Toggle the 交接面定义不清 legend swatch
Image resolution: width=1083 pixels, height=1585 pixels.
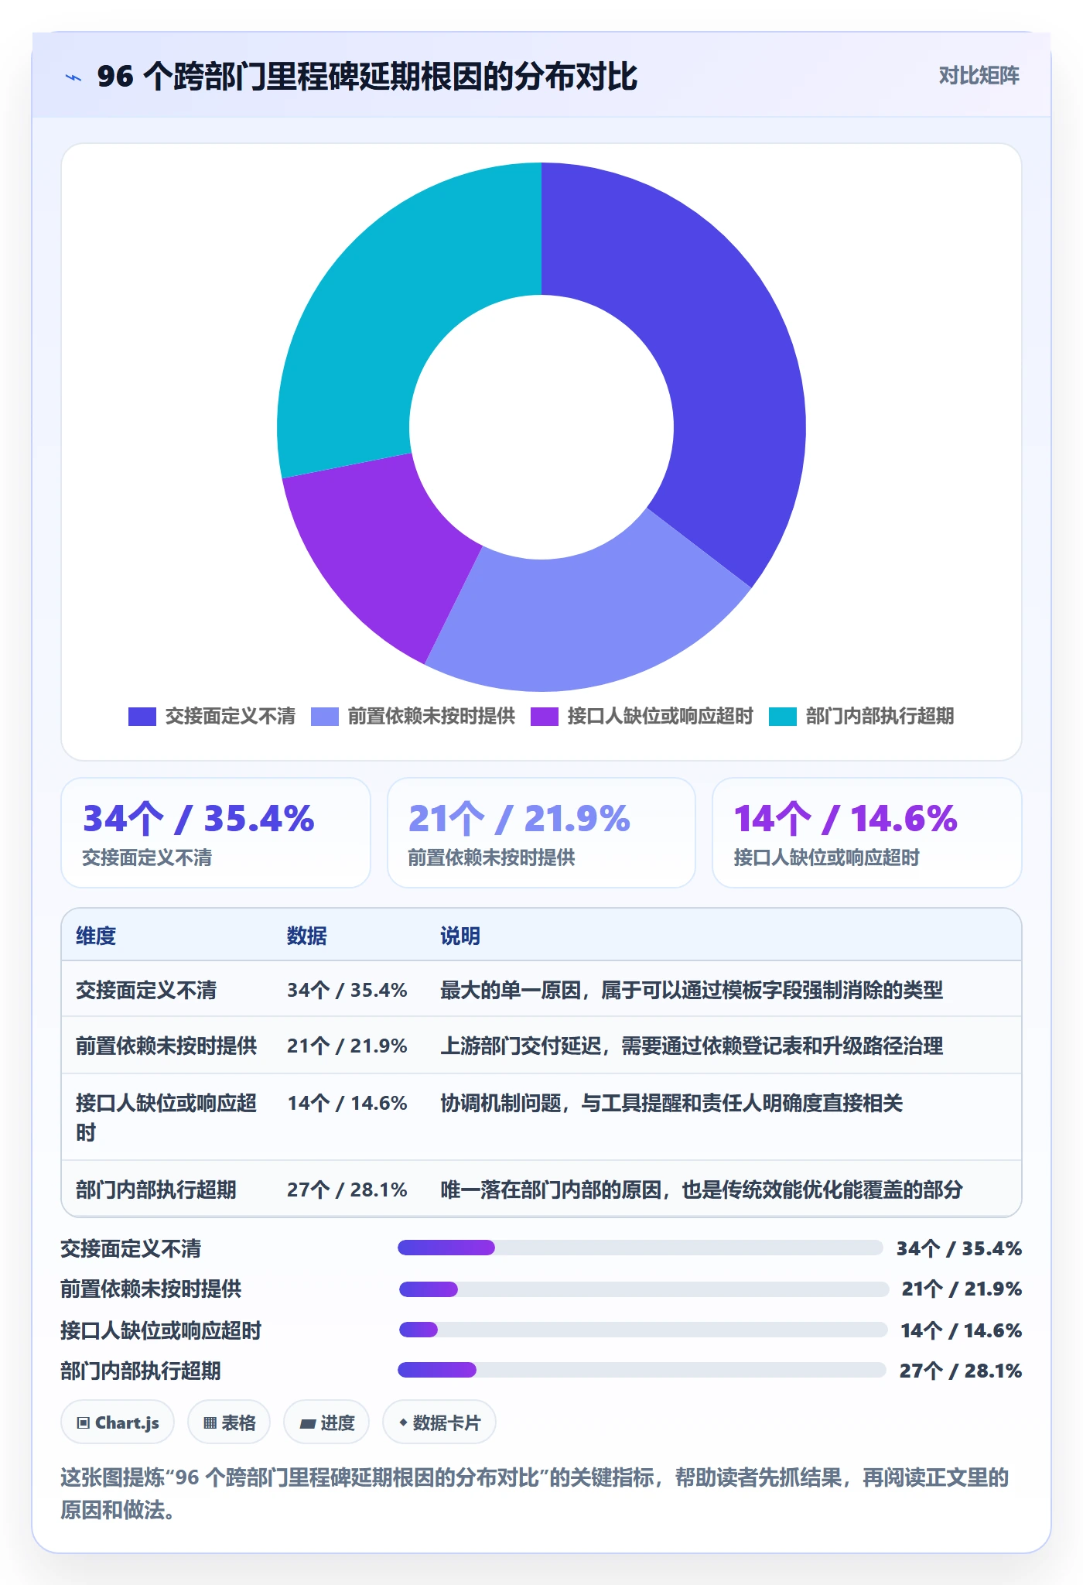[142, 717]
